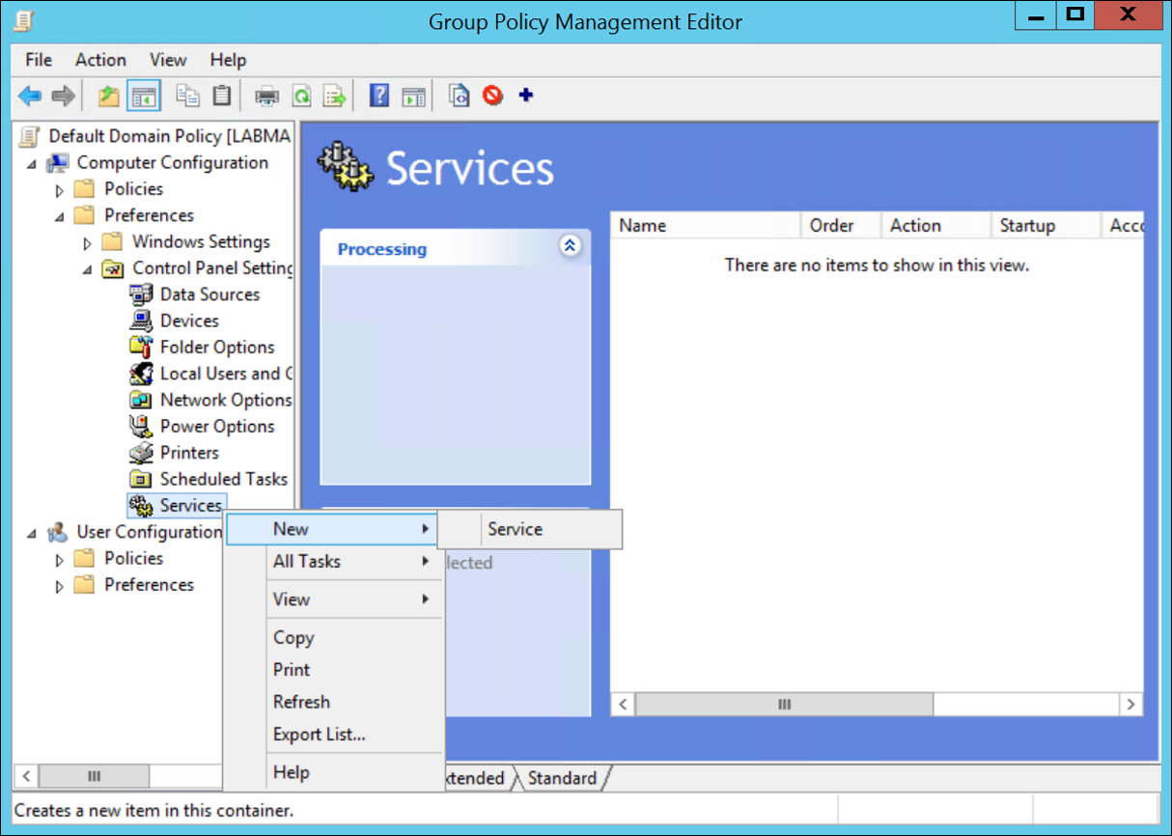Click the blue plus Add new item icon
Viewport: 1172px width, 836px height.
click(x=526, y=96)
